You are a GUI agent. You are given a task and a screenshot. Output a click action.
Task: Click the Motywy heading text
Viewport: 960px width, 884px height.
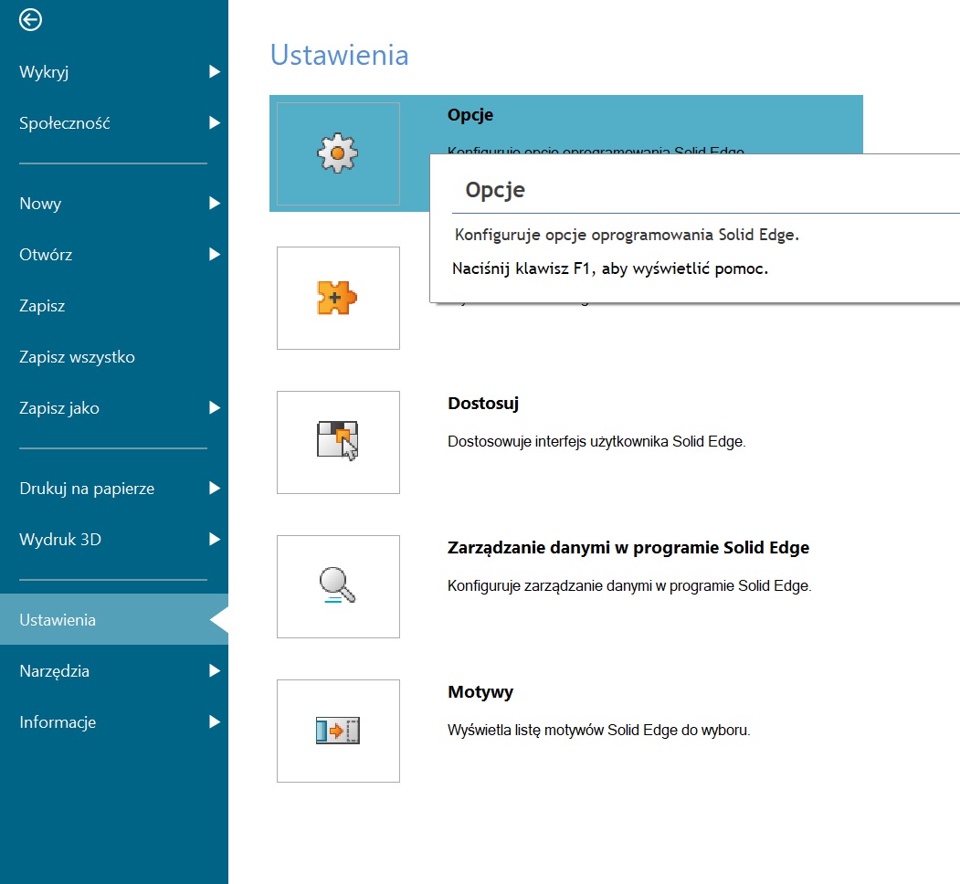480,692
